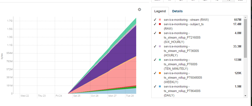This screenshot has height=106, width=252.
Task: Toggle the subject_ts (RAW) series checkmark
Action: 155,24
